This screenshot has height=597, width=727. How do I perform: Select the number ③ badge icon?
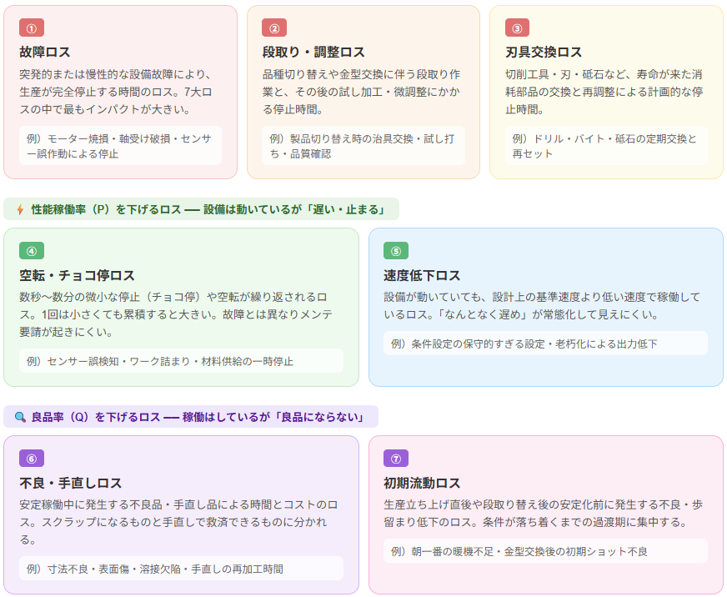coord(517,28)
